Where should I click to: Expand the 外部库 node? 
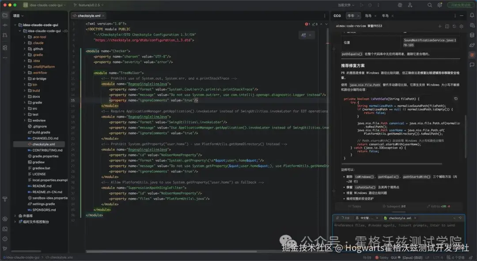pos(15,215)
